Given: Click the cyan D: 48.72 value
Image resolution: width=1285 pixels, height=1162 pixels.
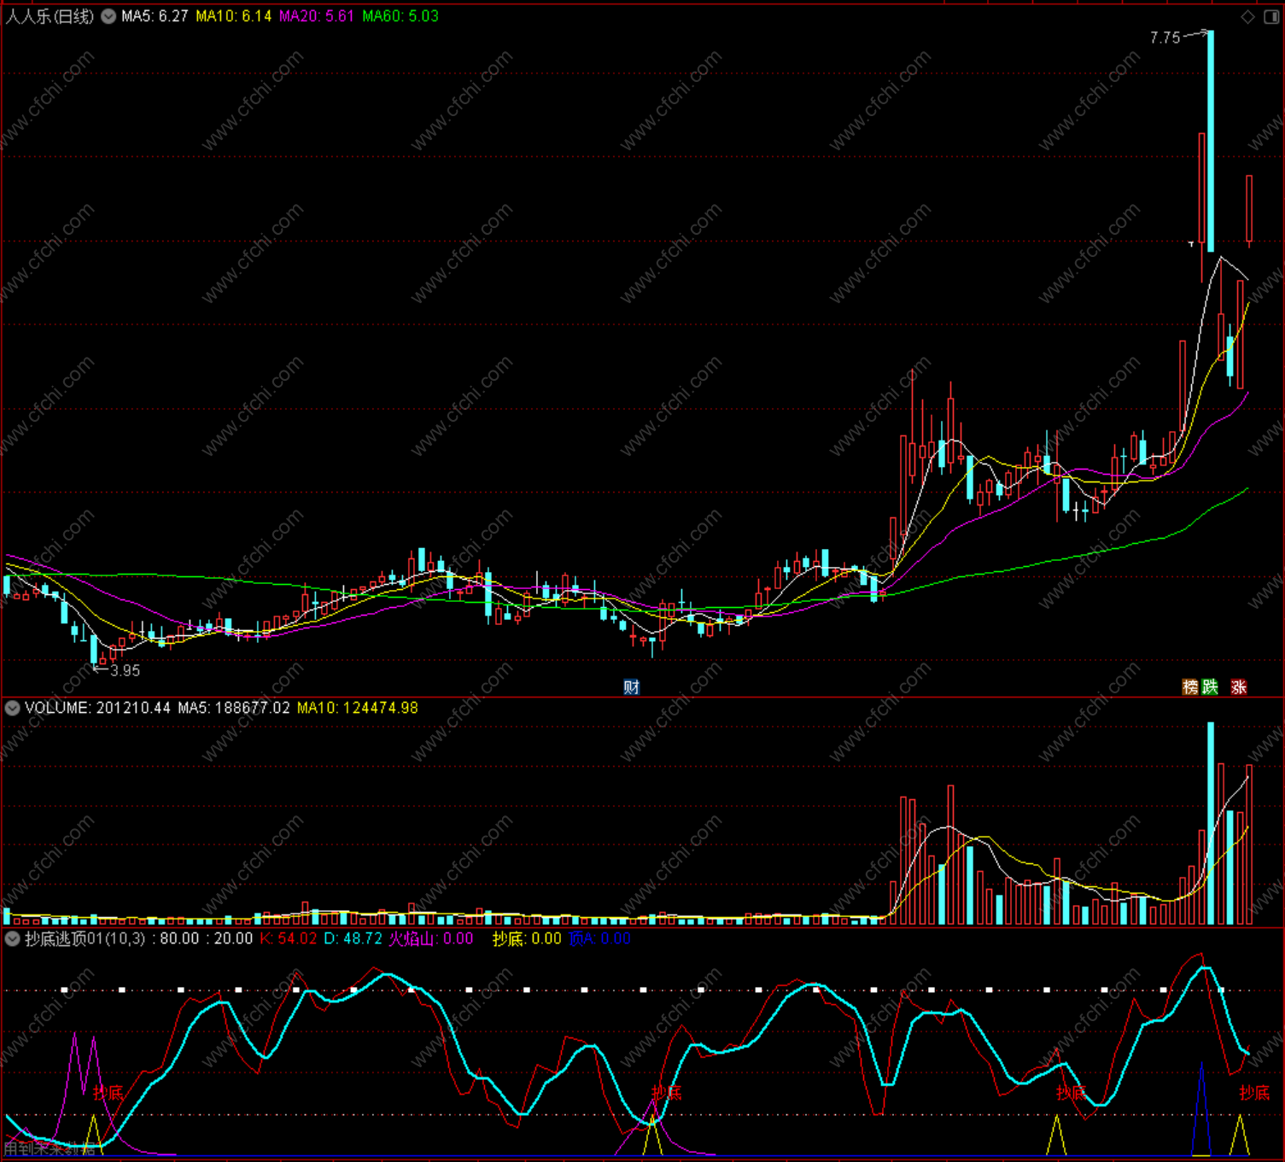Looking at the screenshot, I should tap(353, 938).
